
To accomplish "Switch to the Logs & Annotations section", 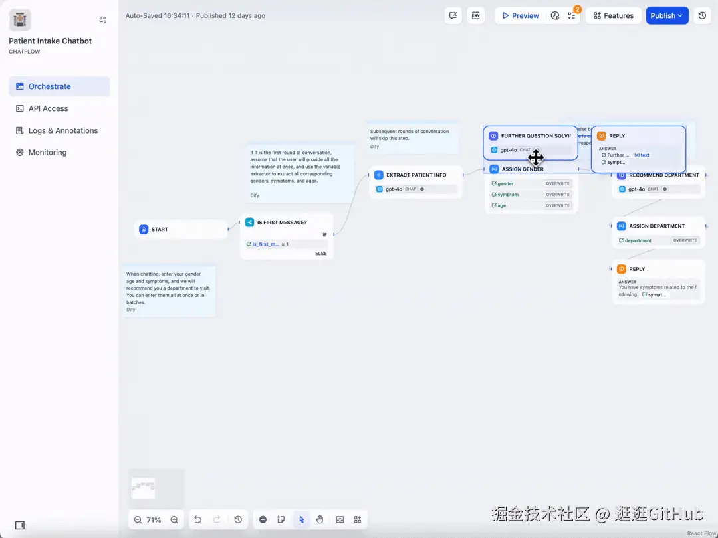I will point(63,130).
